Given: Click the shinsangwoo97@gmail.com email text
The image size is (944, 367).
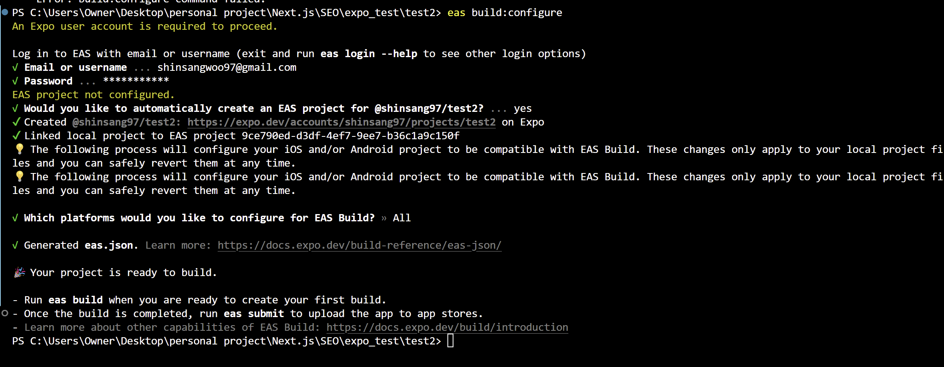Looking at the screenshot, I should [227, 68].
